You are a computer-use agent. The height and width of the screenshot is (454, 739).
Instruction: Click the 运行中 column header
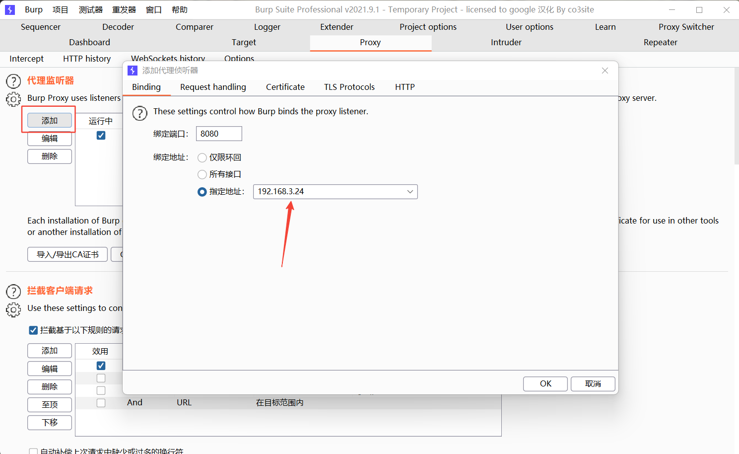(x=100, y=121)
